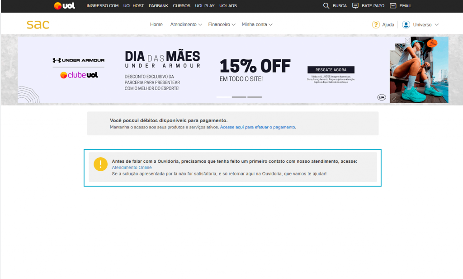Open the Universo account dropdown arrow

437,25
